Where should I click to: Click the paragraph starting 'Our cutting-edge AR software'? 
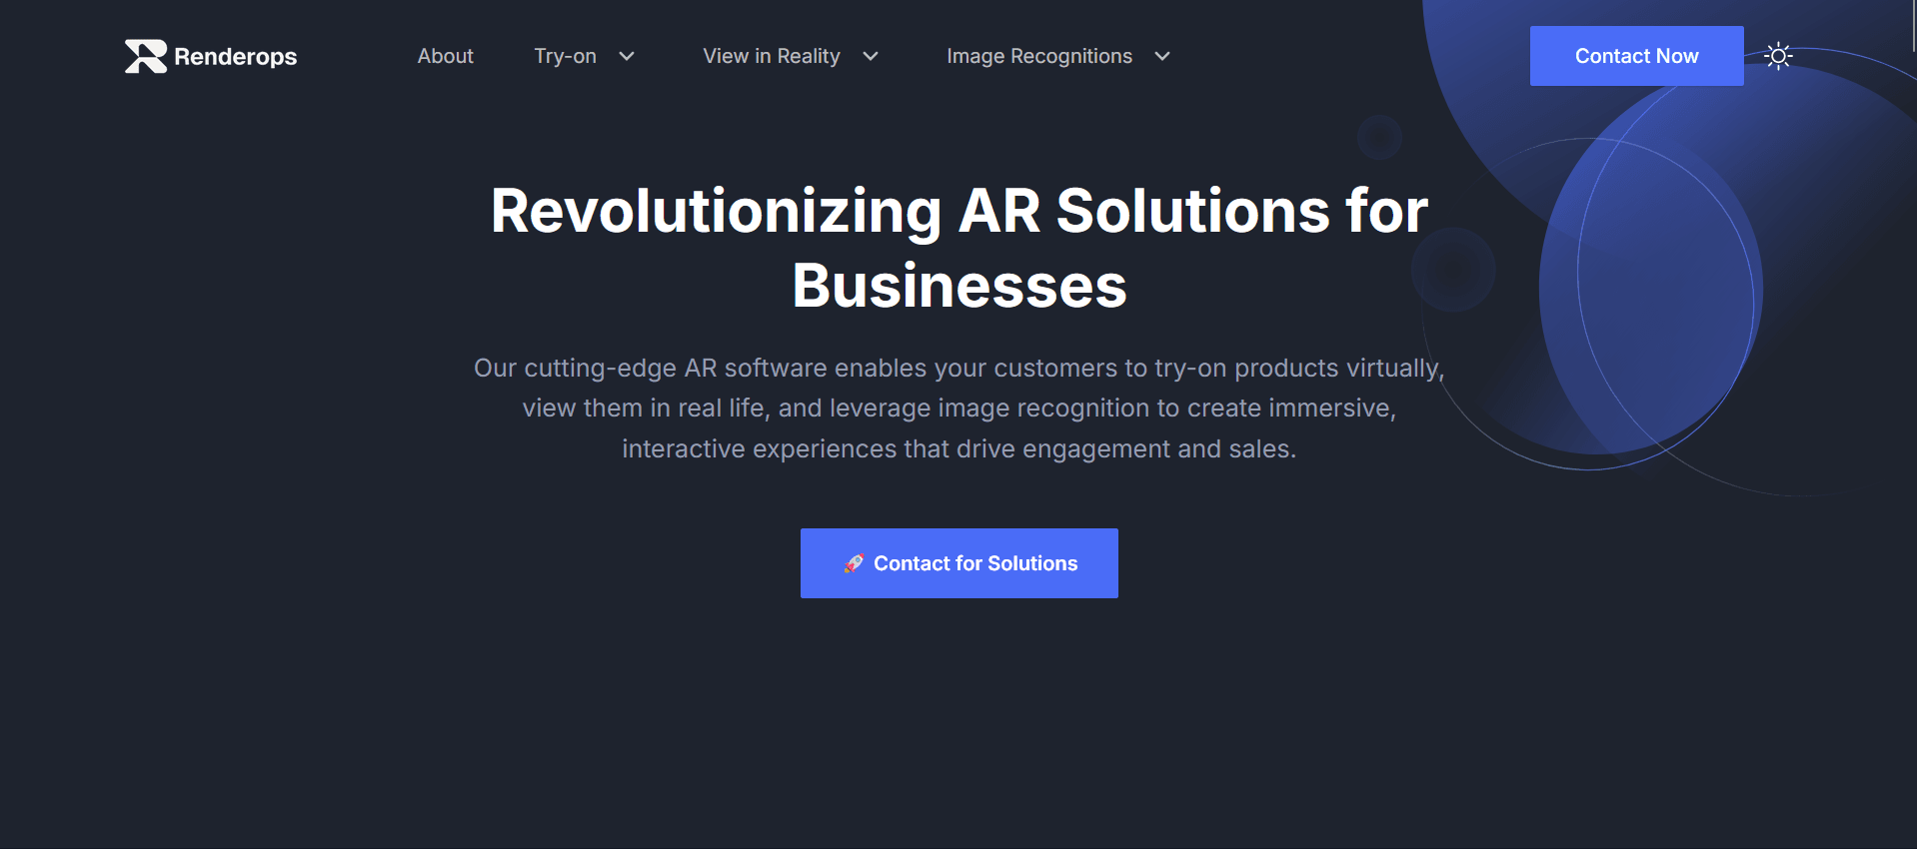click(x=959, y=409)
